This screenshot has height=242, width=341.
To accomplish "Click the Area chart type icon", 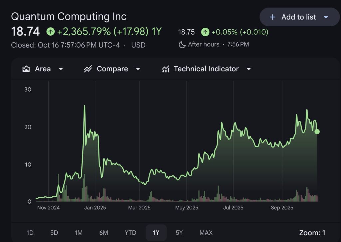I will (26, 69).
